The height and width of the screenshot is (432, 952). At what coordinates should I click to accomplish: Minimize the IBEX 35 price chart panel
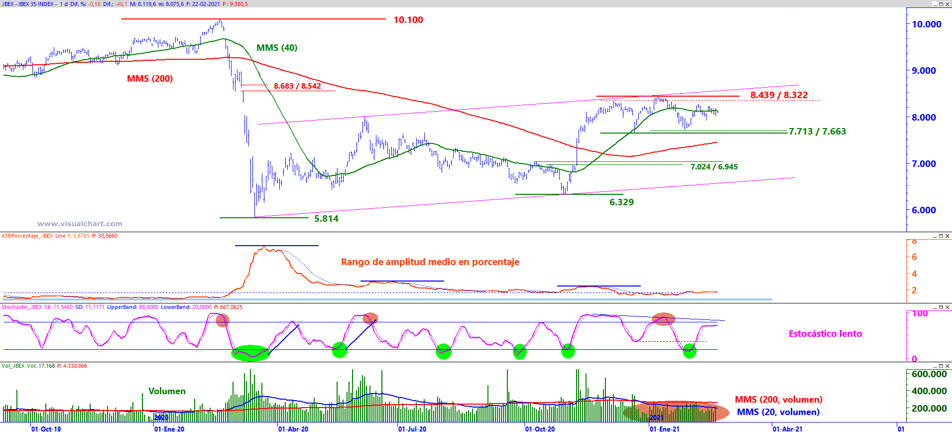935,4
